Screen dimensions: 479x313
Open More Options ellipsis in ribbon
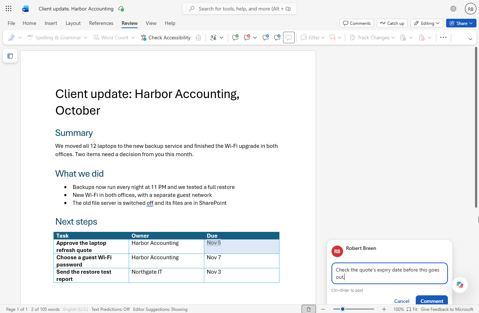(444, 38)
